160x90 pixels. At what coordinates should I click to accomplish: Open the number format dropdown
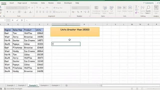(88, 8)
